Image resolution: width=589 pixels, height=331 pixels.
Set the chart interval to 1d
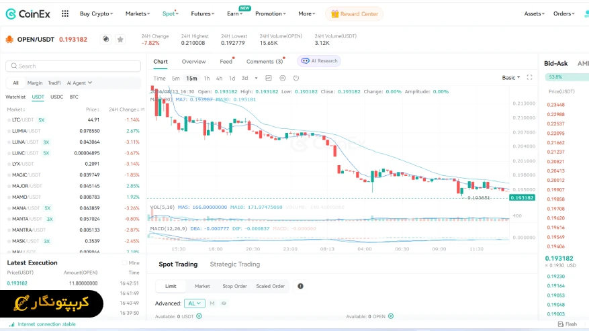coord(232,78)
